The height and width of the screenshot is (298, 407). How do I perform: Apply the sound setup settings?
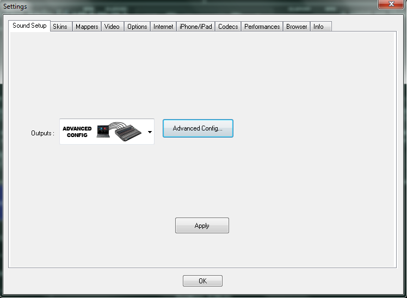coord(202,225)
